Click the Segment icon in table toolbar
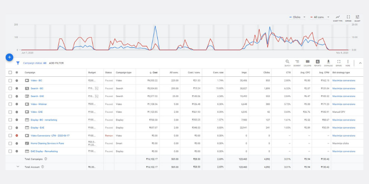 [297, 62]
